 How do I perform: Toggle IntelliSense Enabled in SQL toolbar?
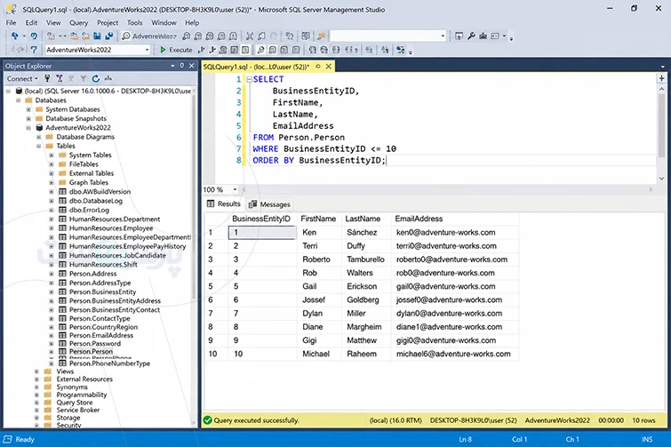[245, 50]
